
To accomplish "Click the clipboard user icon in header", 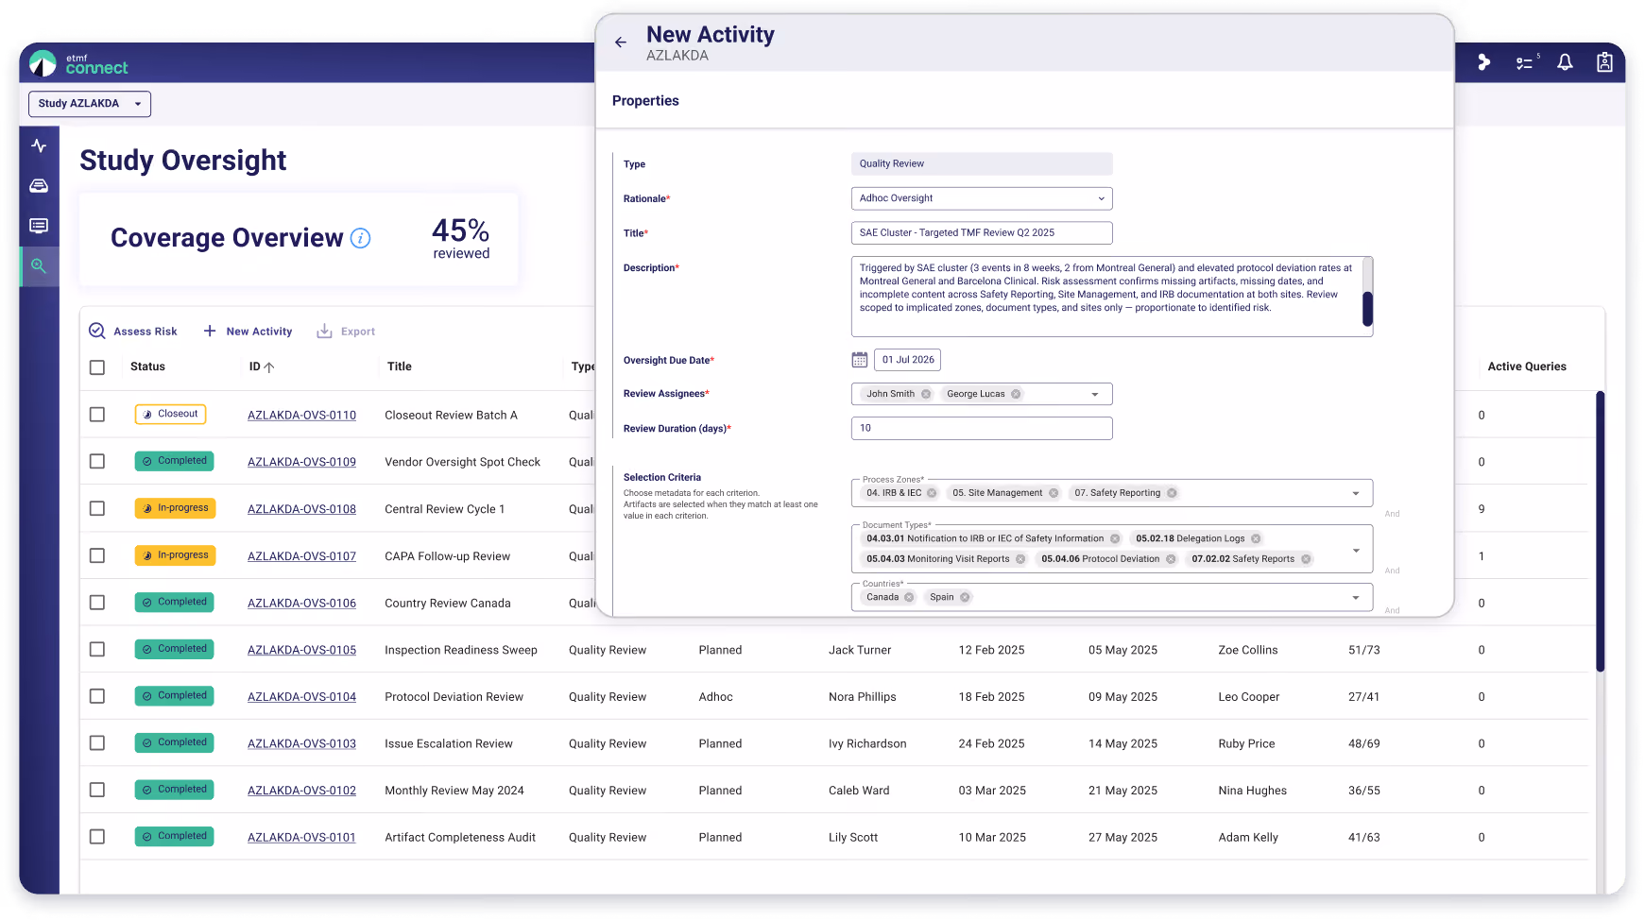I will click(x=1604, y=62).
